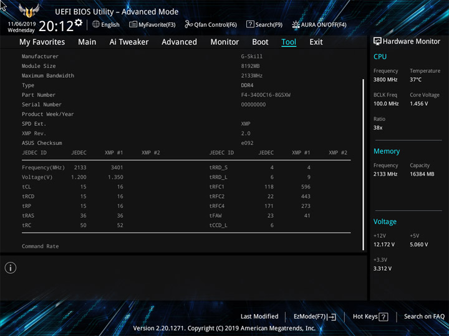Click the DDR4 type value
The width and height of the screenshot is (449, 336).
click(247, 85)
